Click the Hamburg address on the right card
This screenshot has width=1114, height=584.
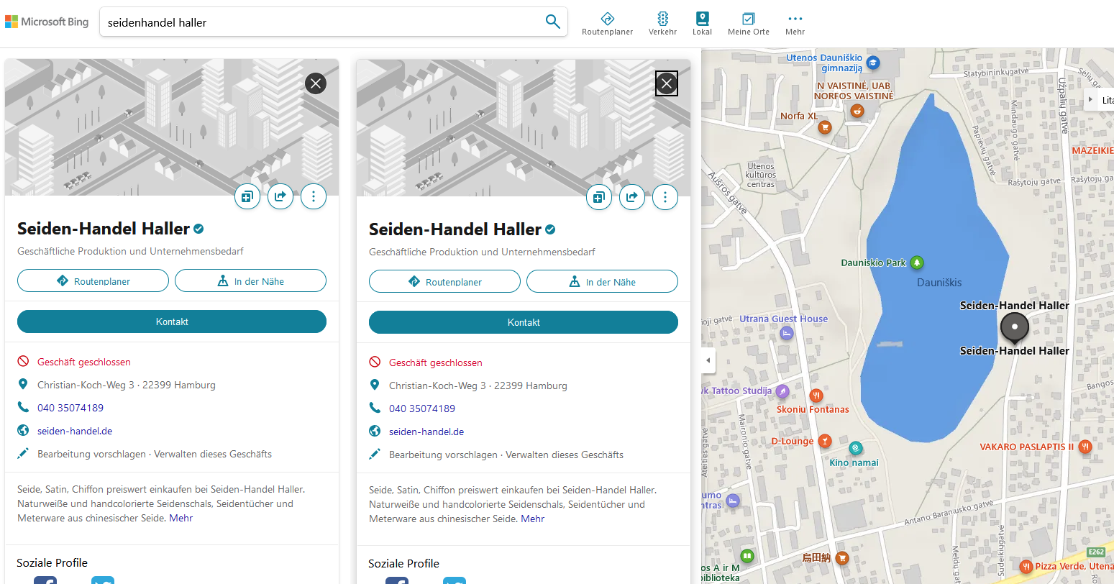pyautogui.click(x=478, y=385)
